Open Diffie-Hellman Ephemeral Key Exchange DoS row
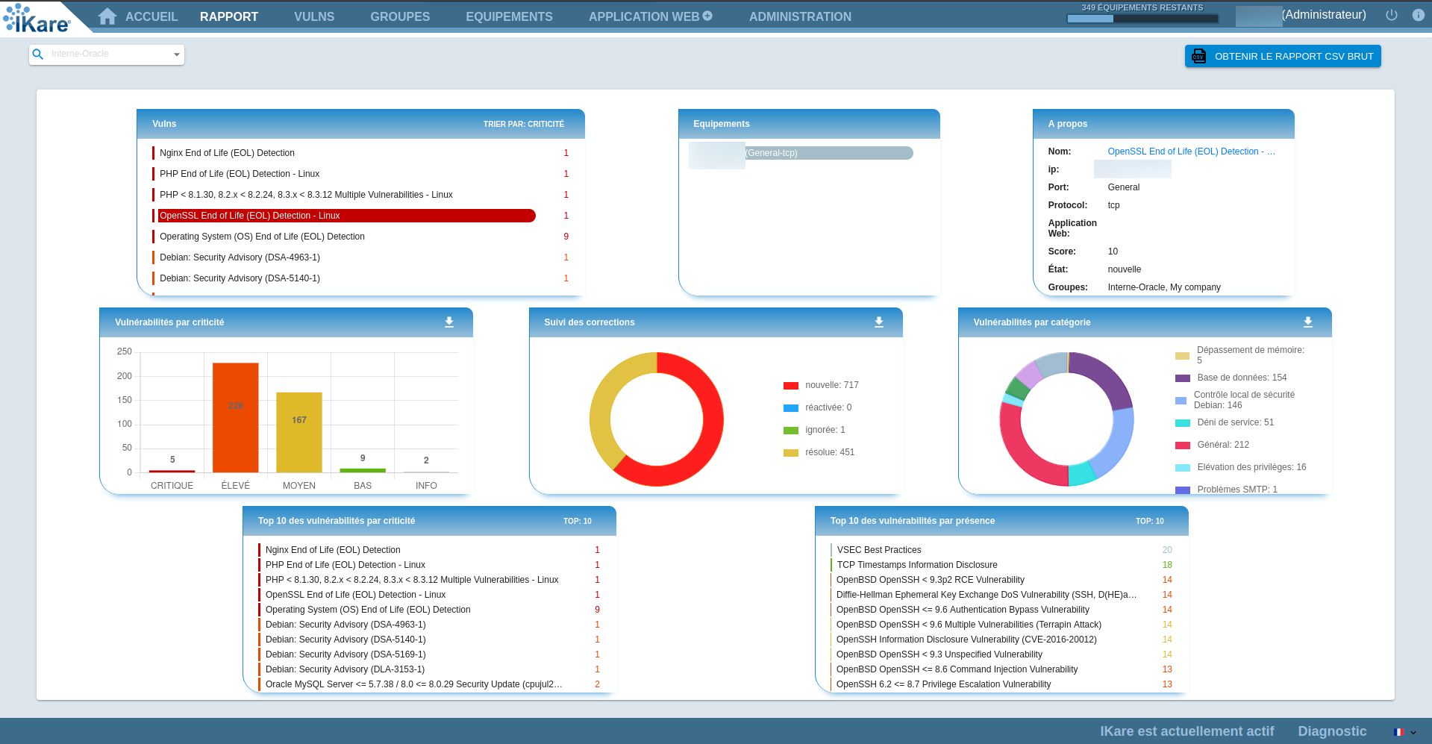This screenshot has width=1432, height=744. click(x=1001, y=595)
